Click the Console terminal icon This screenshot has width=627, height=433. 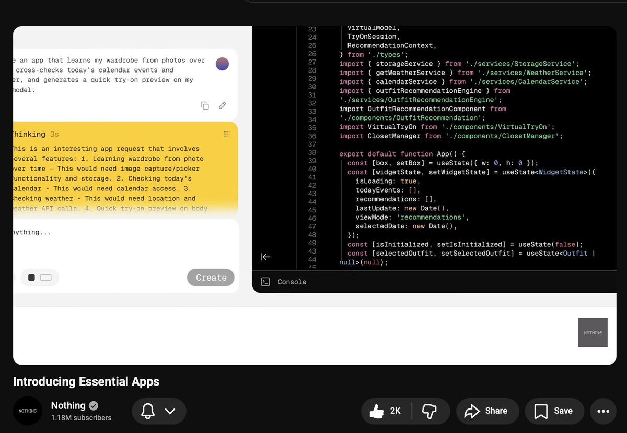tap(265, 282)
